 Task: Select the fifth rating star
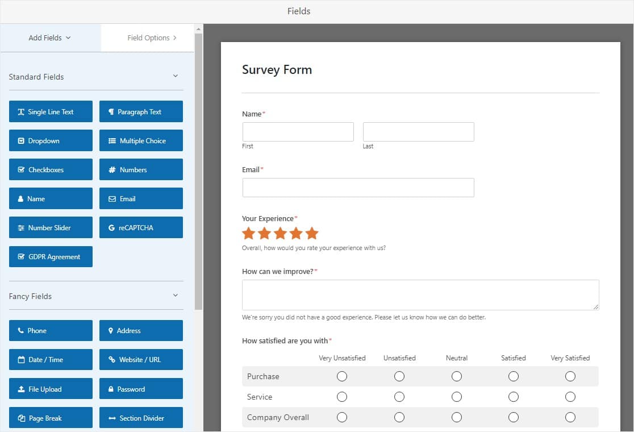(x=312, y=234)
